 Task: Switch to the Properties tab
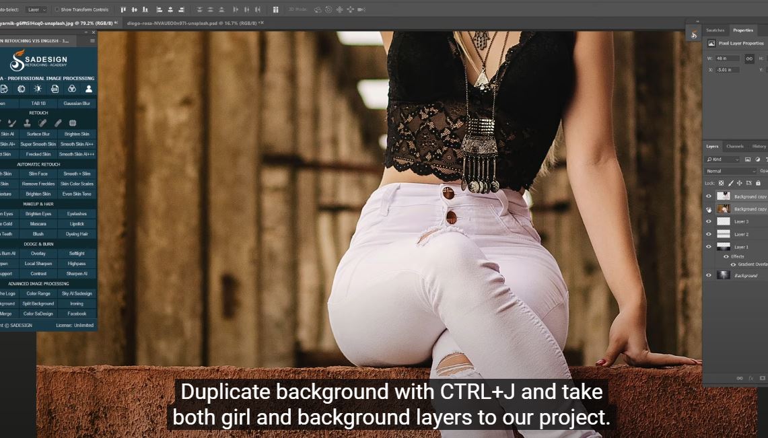[742, 30]
